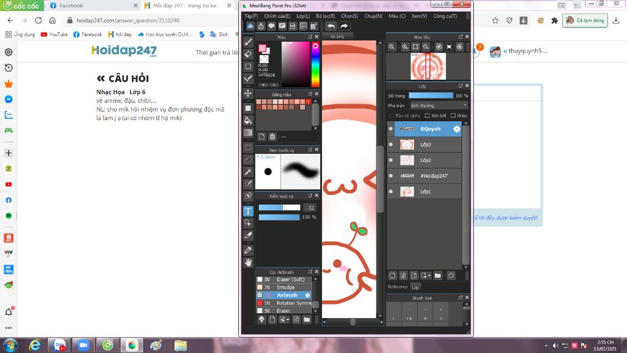Click zoom out icon in Navigator panel

426,47
